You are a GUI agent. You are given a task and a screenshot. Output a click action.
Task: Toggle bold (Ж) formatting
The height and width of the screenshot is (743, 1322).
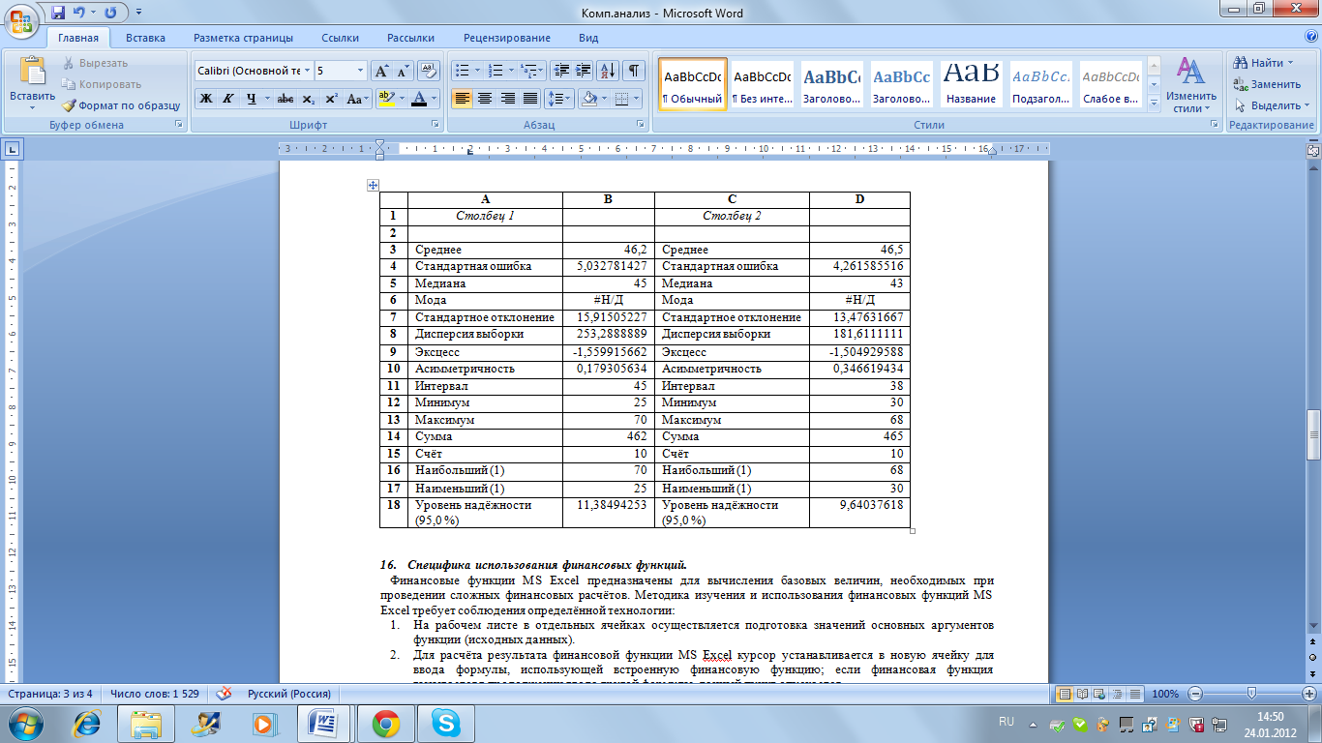click(x=205, y=99)
